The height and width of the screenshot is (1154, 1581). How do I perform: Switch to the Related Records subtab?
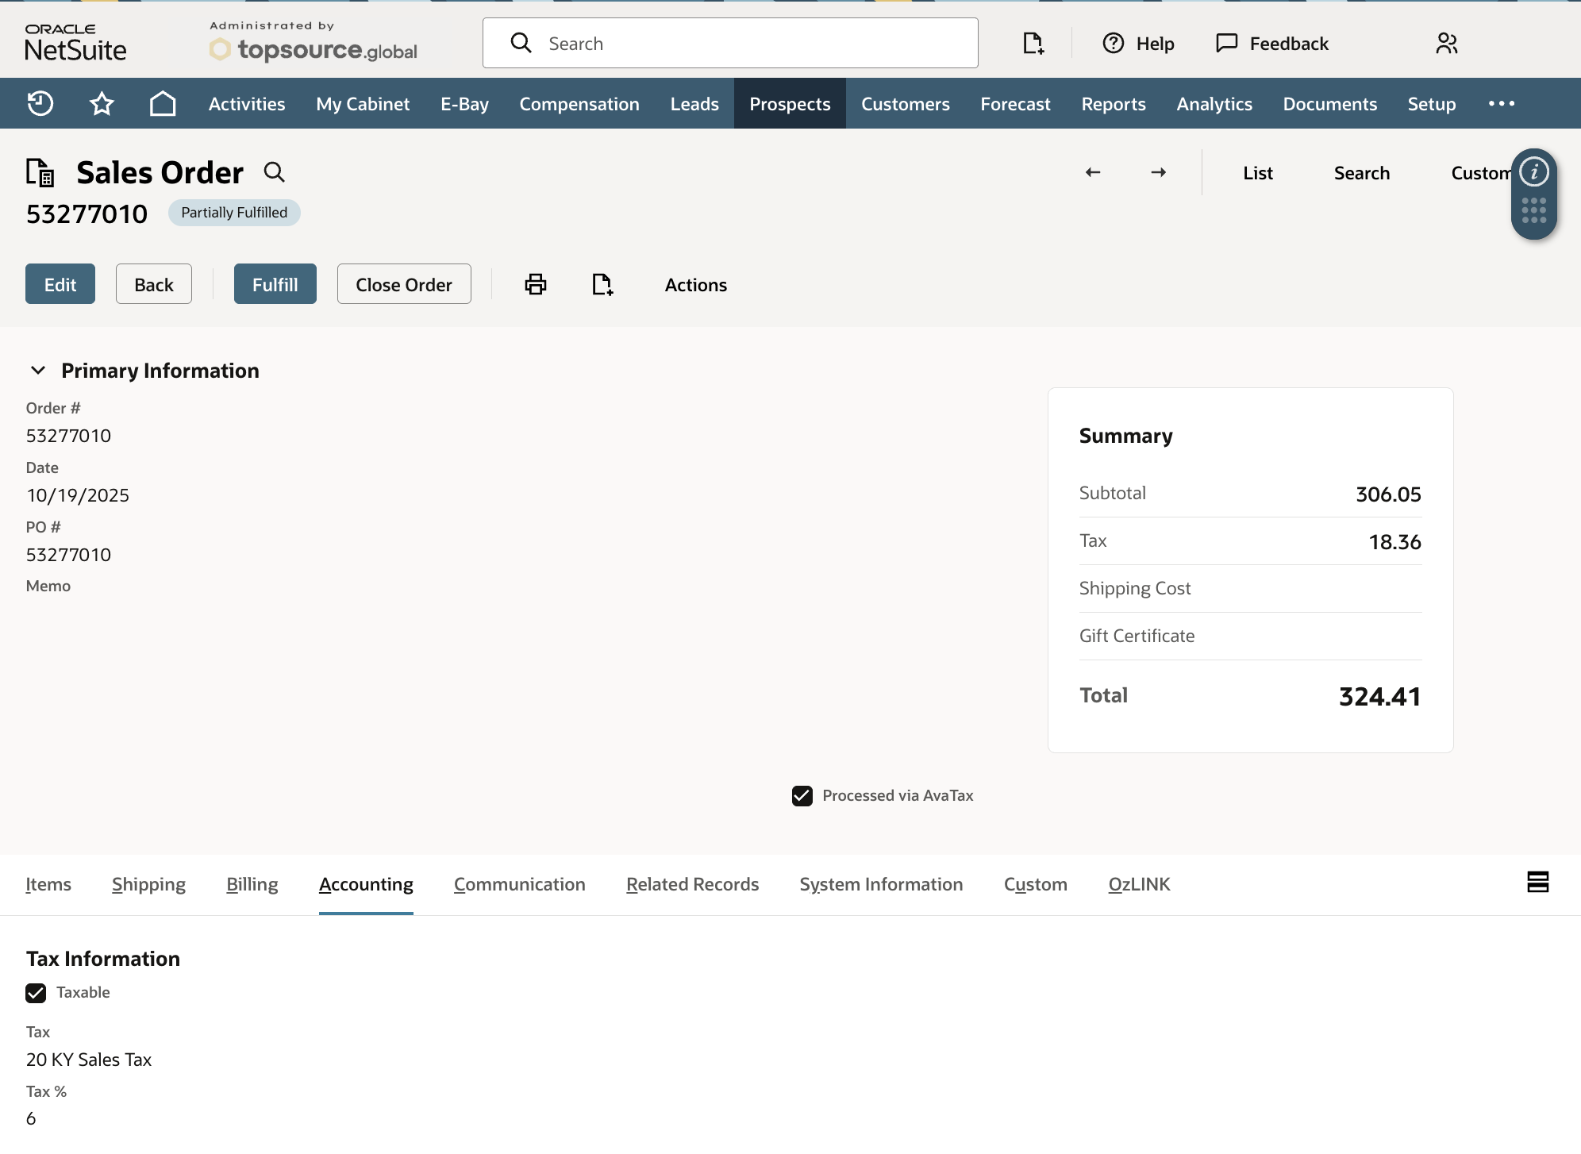pyautogui.click(x=693, y=884)
